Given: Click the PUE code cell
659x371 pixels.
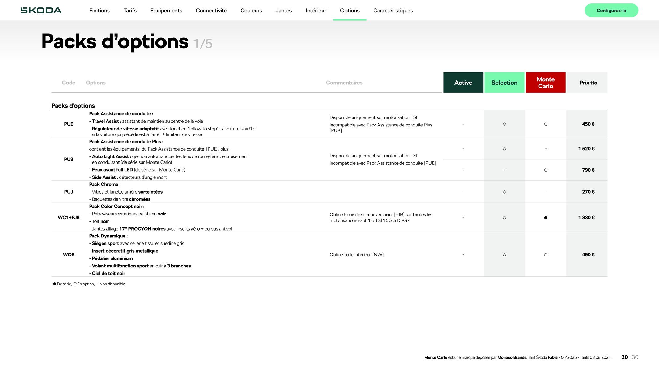Looking at the screenshot, I should [x=69, y=124].
